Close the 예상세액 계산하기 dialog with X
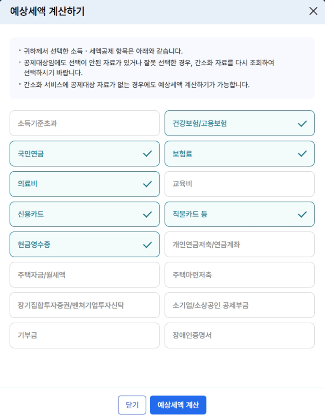This screenshot has height=417, width=325. (313, 11)
